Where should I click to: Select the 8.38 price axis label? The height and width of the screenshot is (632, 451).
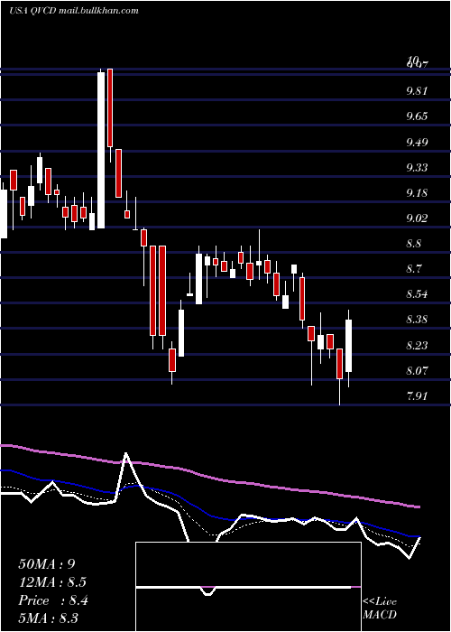[x=417, y=320]
